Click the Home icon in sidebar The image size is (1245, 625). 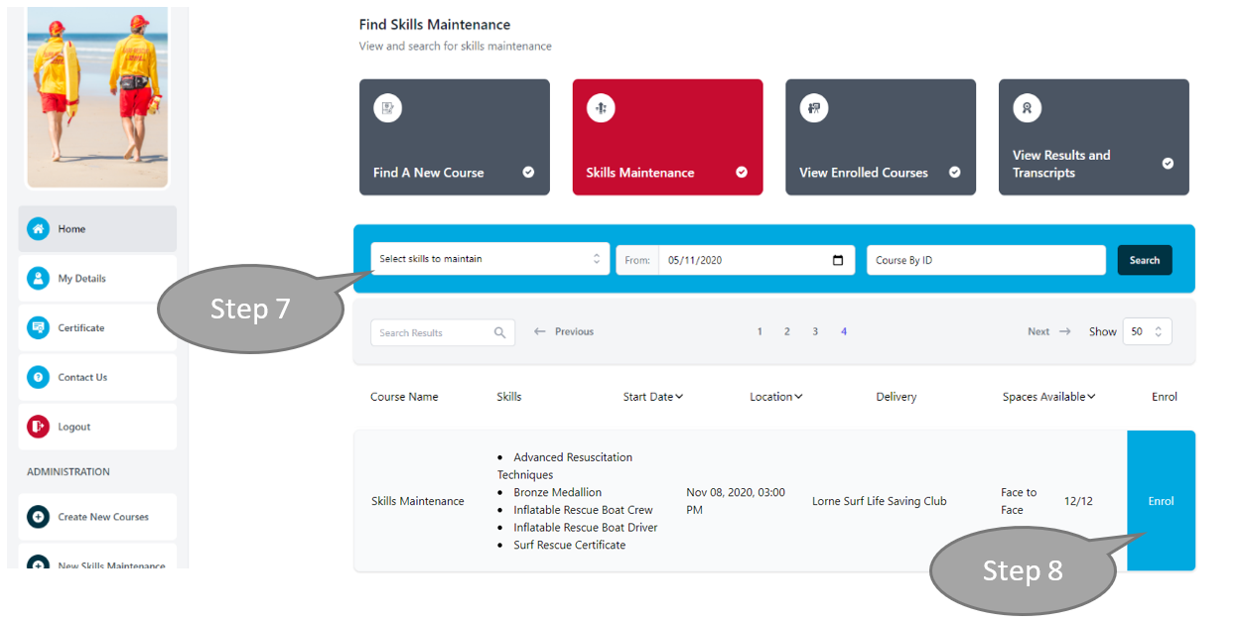tap(39, 229)
